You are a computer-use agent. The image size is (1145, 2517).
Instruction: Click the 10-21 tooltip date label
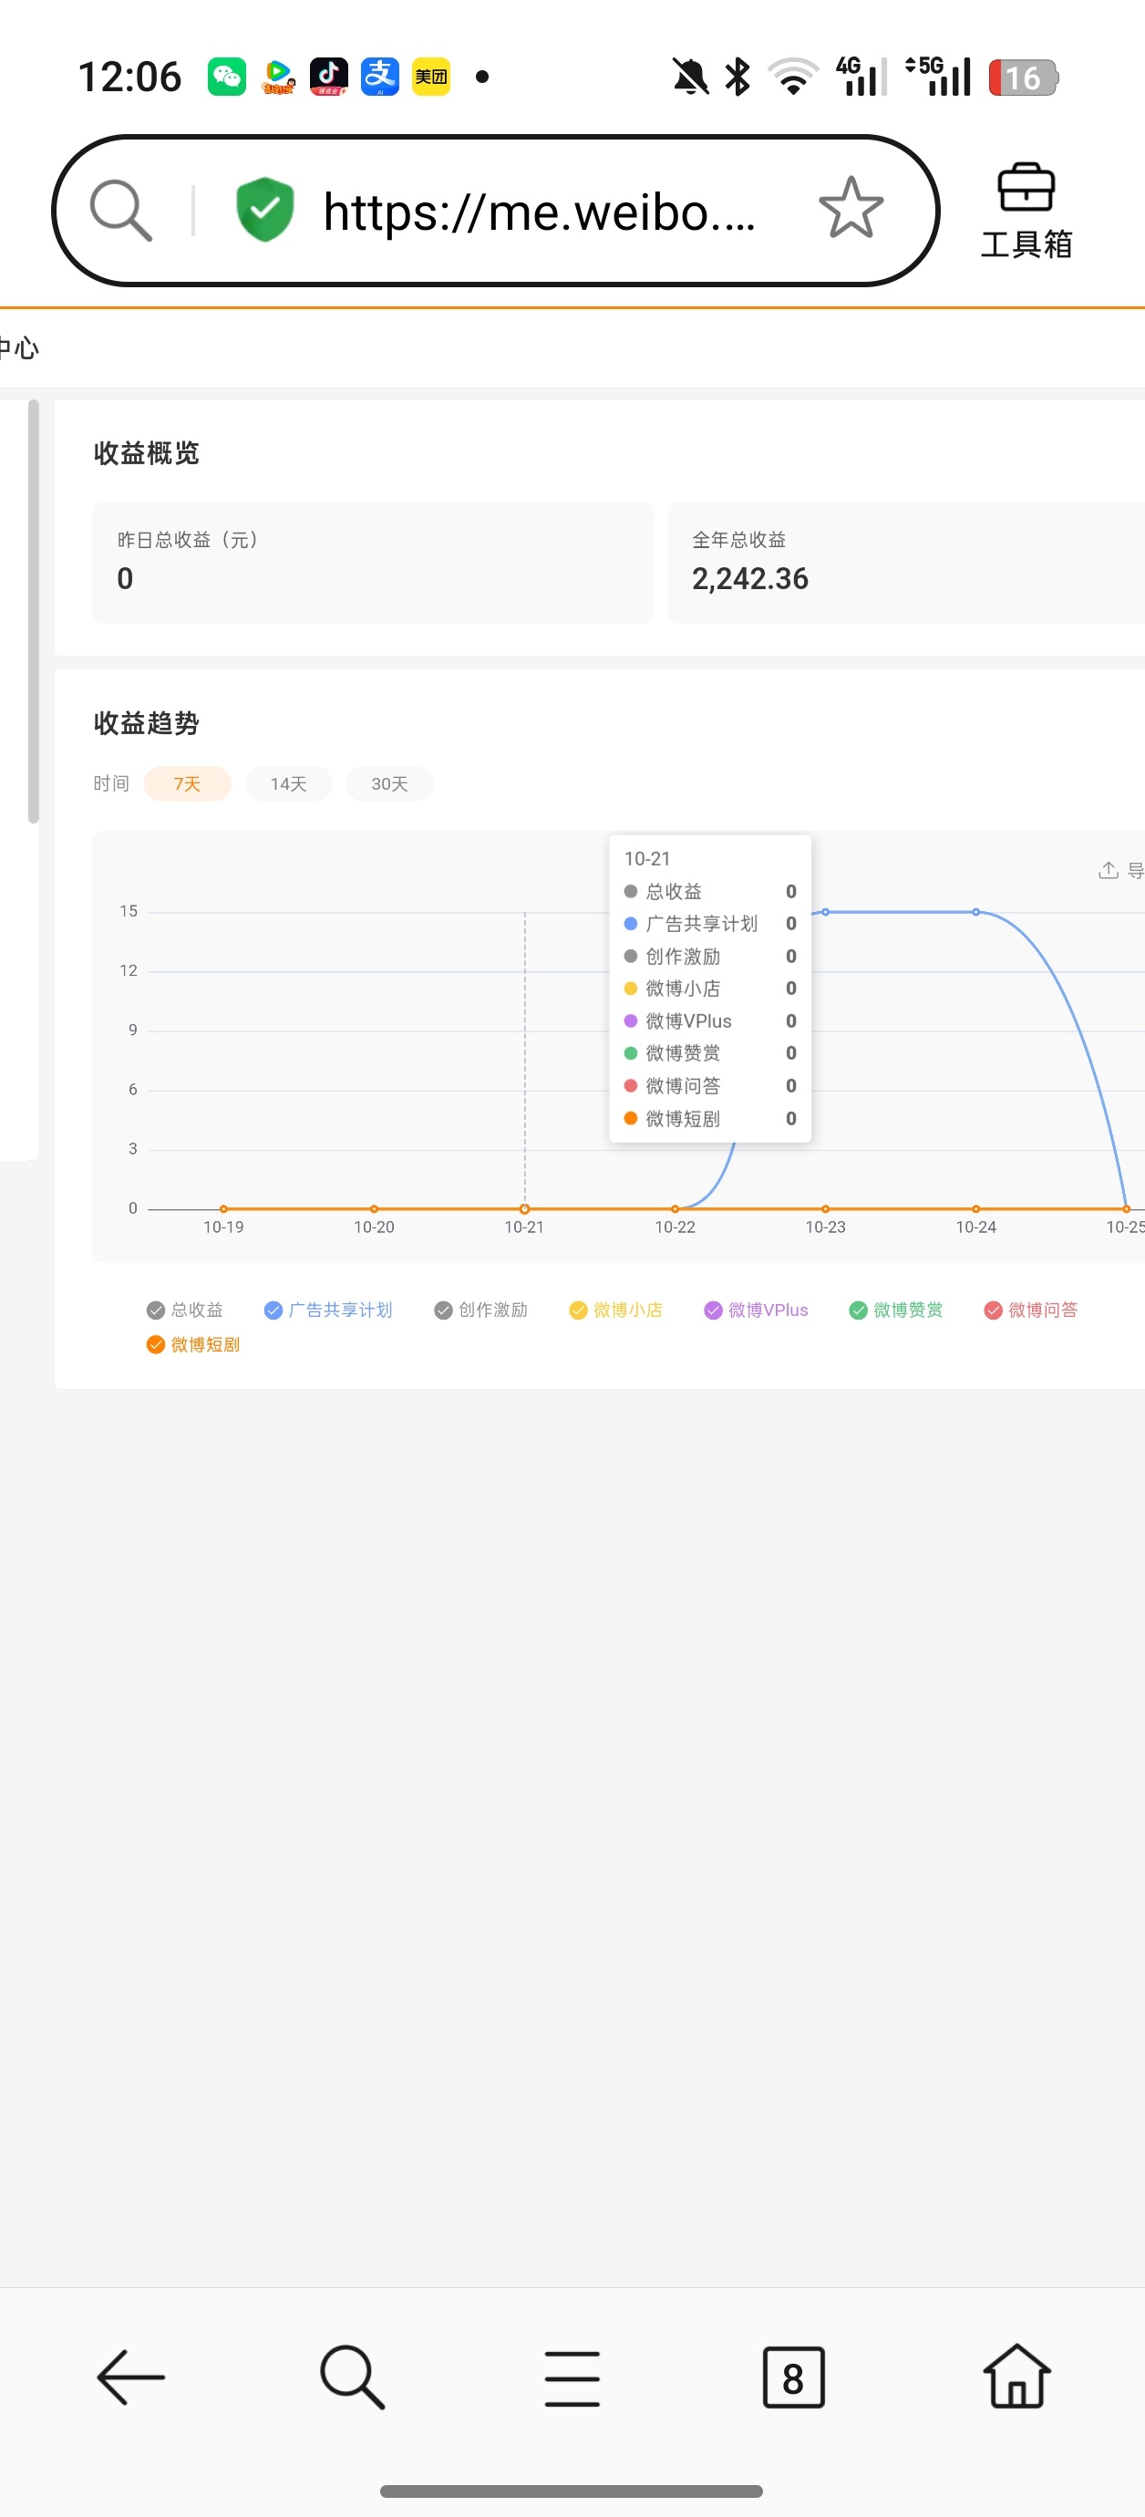pos(648,859)
